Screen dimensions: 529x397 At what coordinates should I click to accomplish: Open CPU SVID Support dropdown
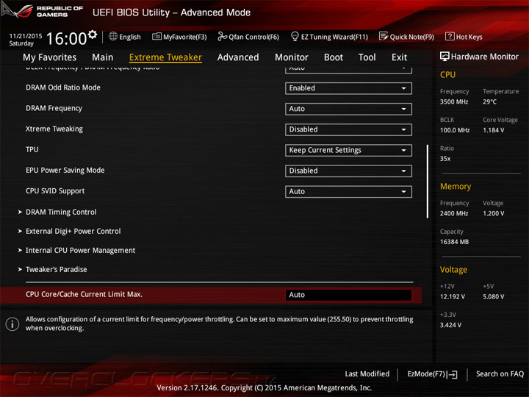(348, 192)
